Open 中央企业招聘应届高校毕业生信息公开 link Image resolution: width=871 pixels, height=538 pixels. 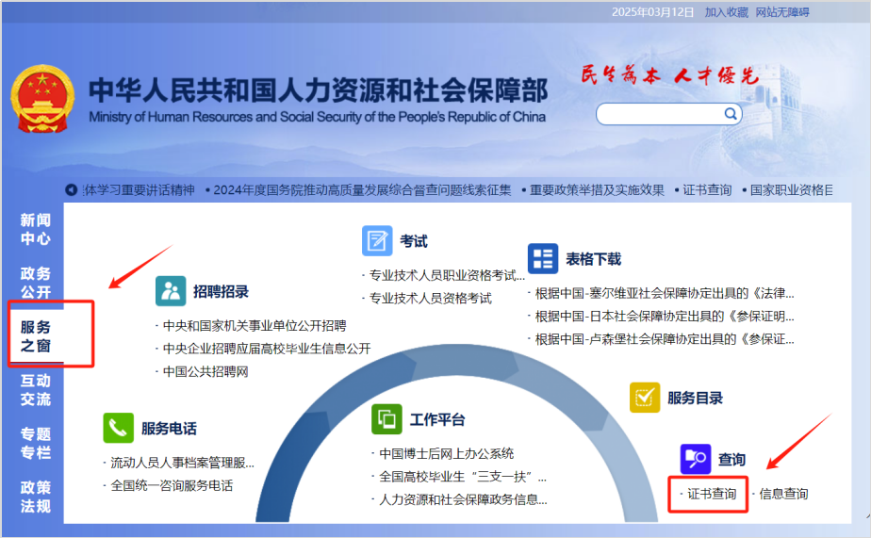pos(267,348)
